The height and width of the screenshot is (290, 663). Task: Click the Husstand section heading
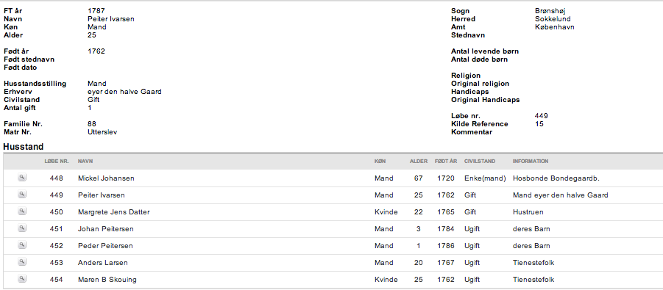tap(24, 147)
